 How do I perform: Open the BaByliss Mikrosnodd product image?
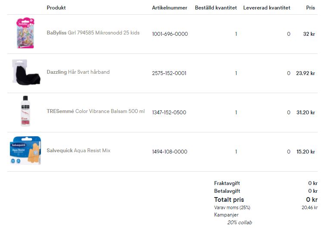pyautogui.click(x=25, y=33)
